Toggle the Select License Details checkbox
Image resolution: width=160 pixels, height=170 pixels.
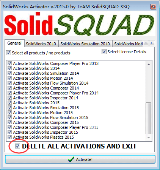click(x=104, y=52)
